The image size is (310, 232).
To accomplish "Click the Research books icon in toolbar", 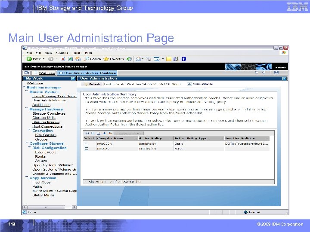I will (x=176, y=59).
